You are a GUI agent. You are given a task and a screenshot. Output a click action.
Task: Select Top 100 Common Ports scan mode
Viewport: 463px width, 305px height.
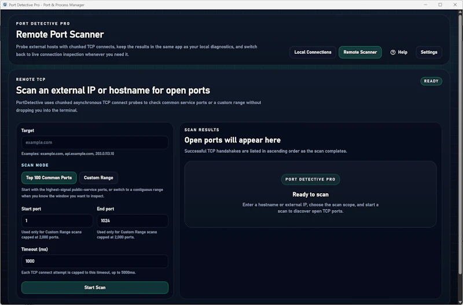point(49,178)
